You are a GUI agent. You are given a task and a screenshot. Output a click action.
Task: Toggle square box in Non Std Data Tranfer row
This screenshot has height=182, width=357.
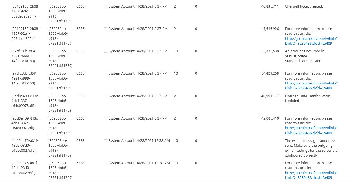pos(105,96)
